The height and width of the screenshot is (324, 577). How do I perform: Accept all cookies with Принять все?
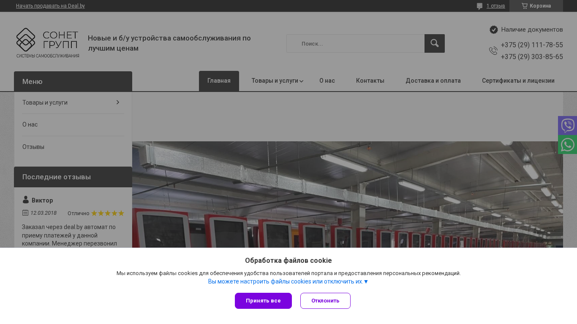coord(263,301)
